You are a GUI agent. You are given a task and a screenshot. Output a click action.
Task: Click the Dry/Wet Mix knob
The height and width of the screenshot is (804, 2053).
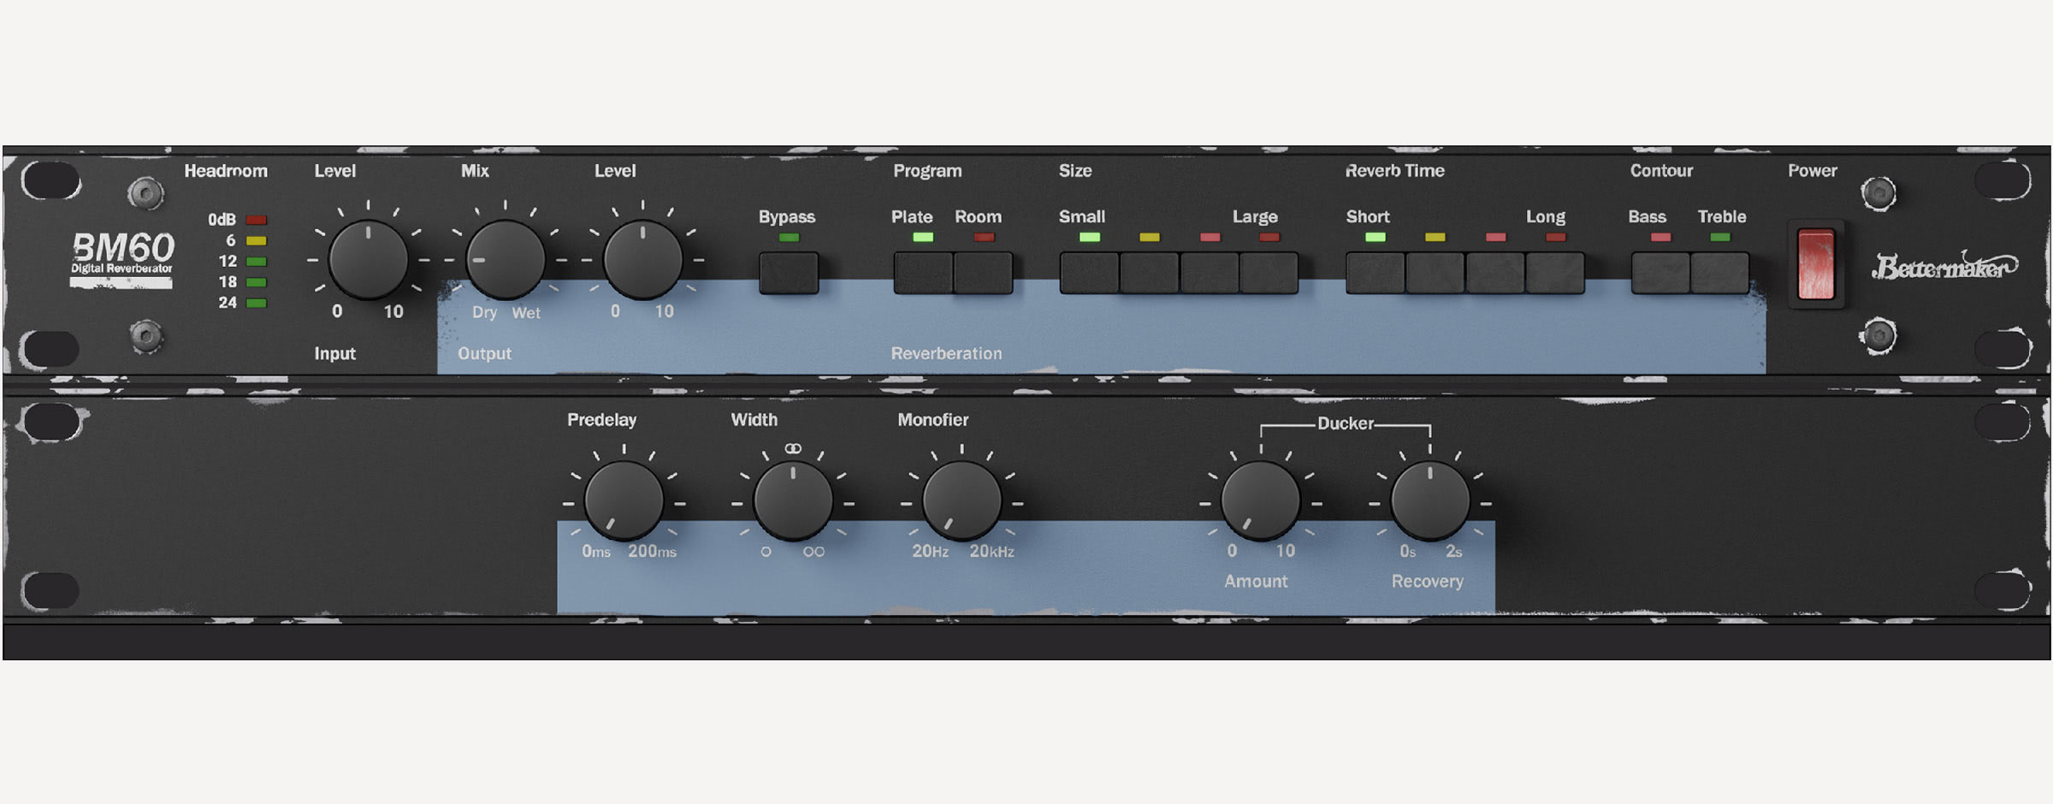(x=505, y=260)
